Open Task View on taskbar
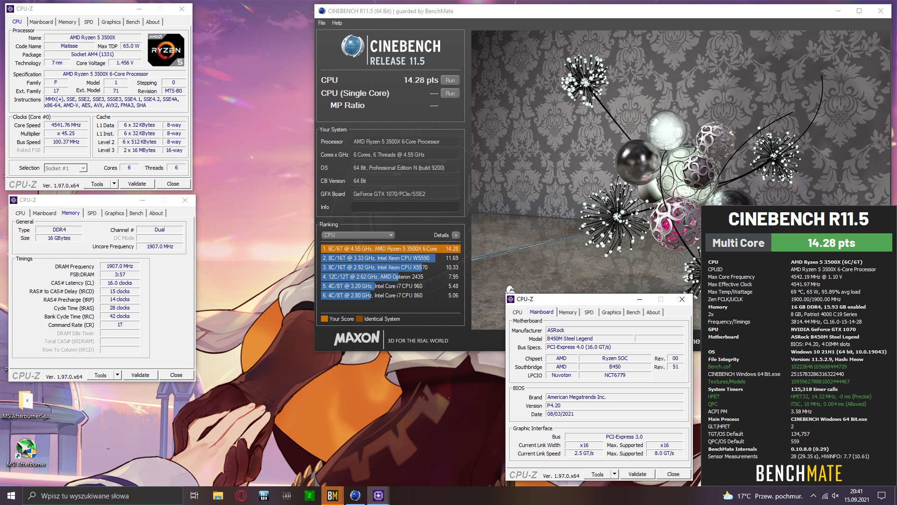Viewport: 897px width, 505px height. [x=194, y=496]
